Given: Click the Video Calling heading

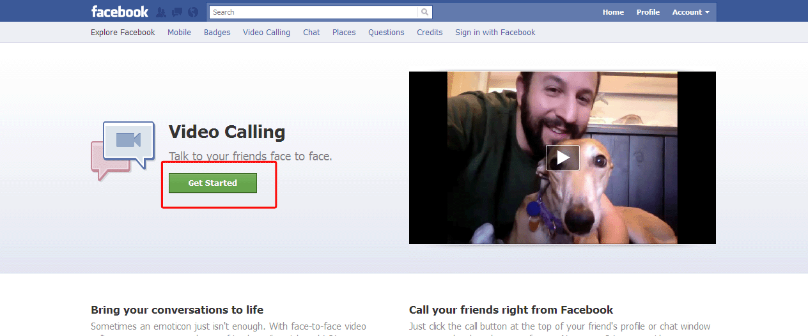Looking at the screenshot, I should pyautogui.click(x=227, y=132).
